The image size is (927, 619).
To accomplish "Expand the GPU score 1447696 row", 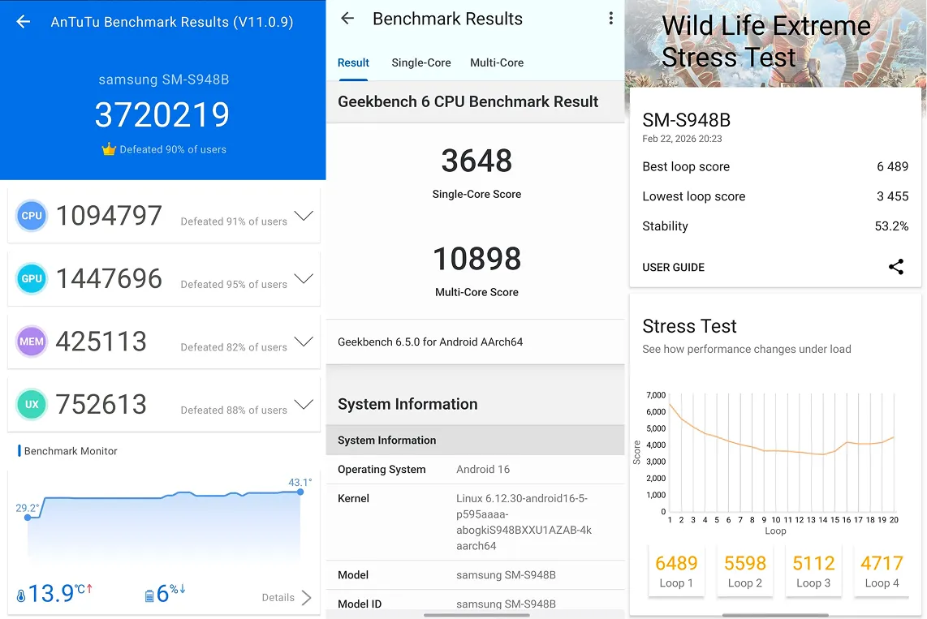I will click(304, 279).
